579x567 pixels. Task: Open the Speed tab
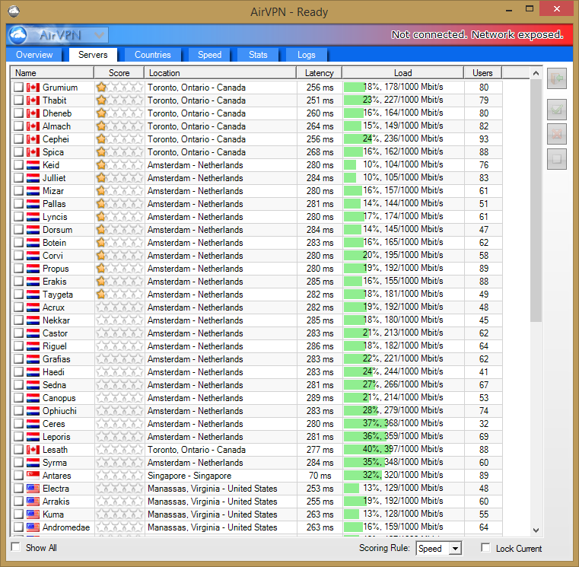click(209, 55)
